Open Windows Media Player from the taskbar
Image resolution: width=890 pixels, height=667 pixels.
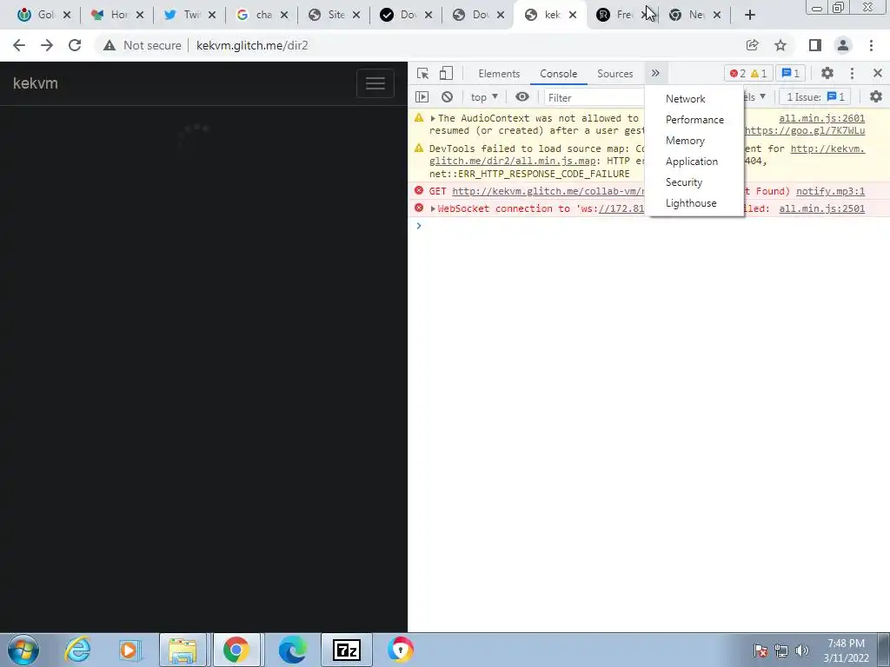(x=129, y=650)
